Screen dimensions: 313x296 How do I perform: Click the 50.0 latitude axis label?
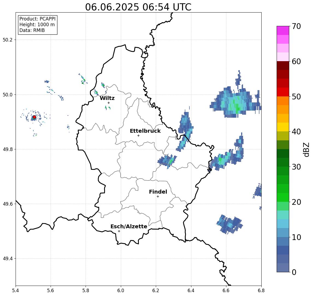[8, 94]
